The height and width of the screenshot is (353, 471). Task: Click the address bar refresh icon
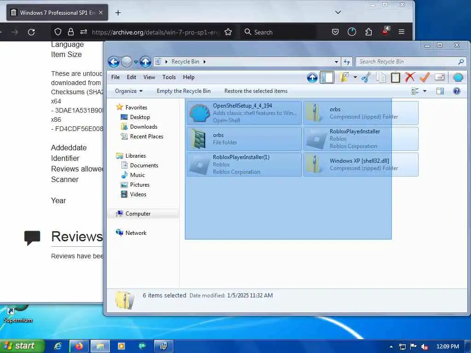point(347,62)
